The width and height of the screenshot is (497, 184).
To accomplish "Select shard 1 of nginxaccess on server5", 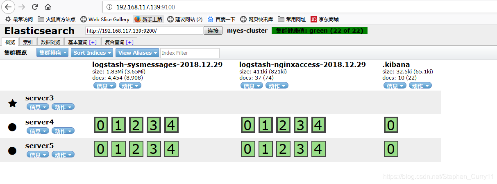I will 265,149.
